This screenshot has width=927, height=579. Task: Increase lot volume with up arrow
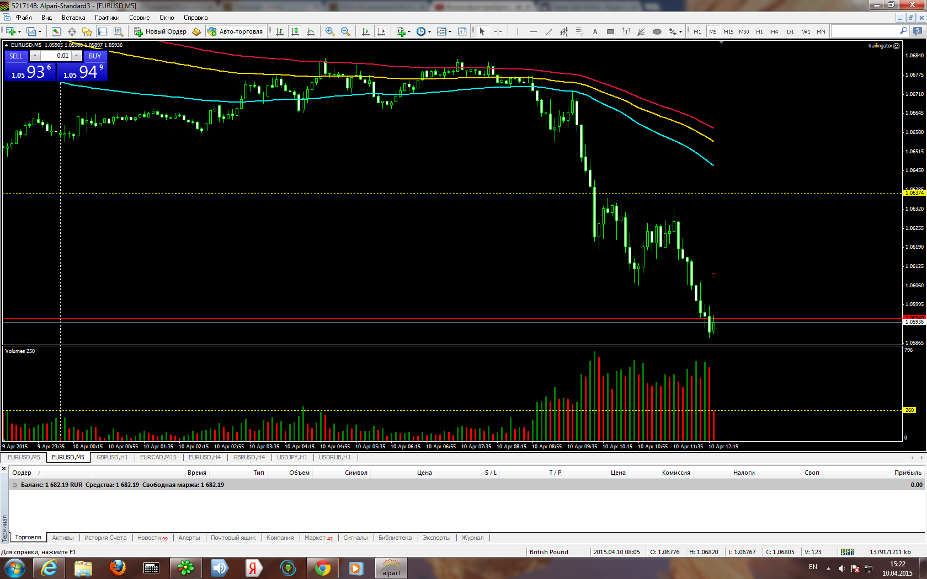77,56
